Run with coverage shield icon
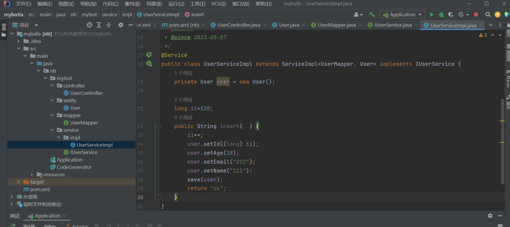The image size is (510, 227). click(x=451, y=15)
